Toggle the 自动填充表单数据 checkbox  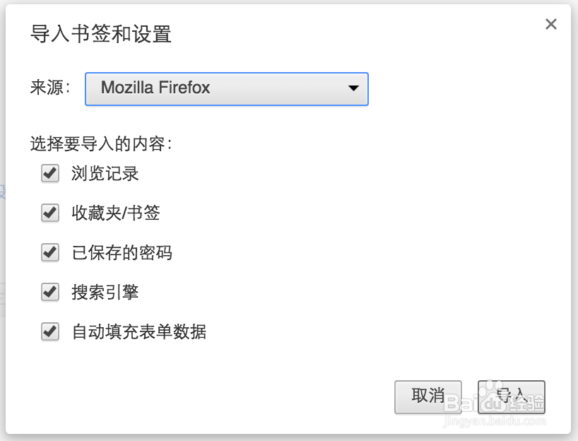(49, 331)
